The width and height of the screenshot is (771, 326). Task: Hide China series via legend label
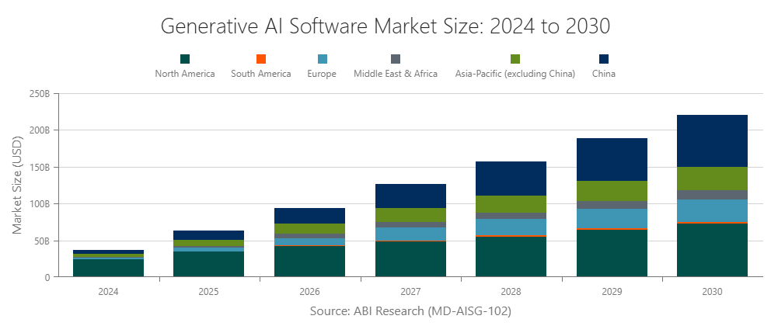(x=604, y=74)
